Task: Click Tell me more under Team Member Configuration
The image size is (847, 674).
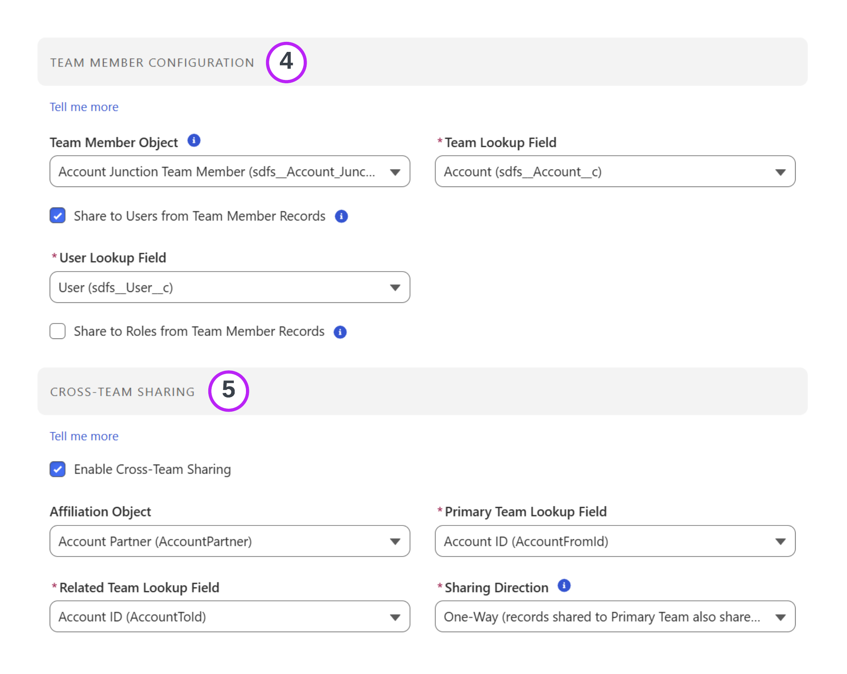Action: pos(84,107)
